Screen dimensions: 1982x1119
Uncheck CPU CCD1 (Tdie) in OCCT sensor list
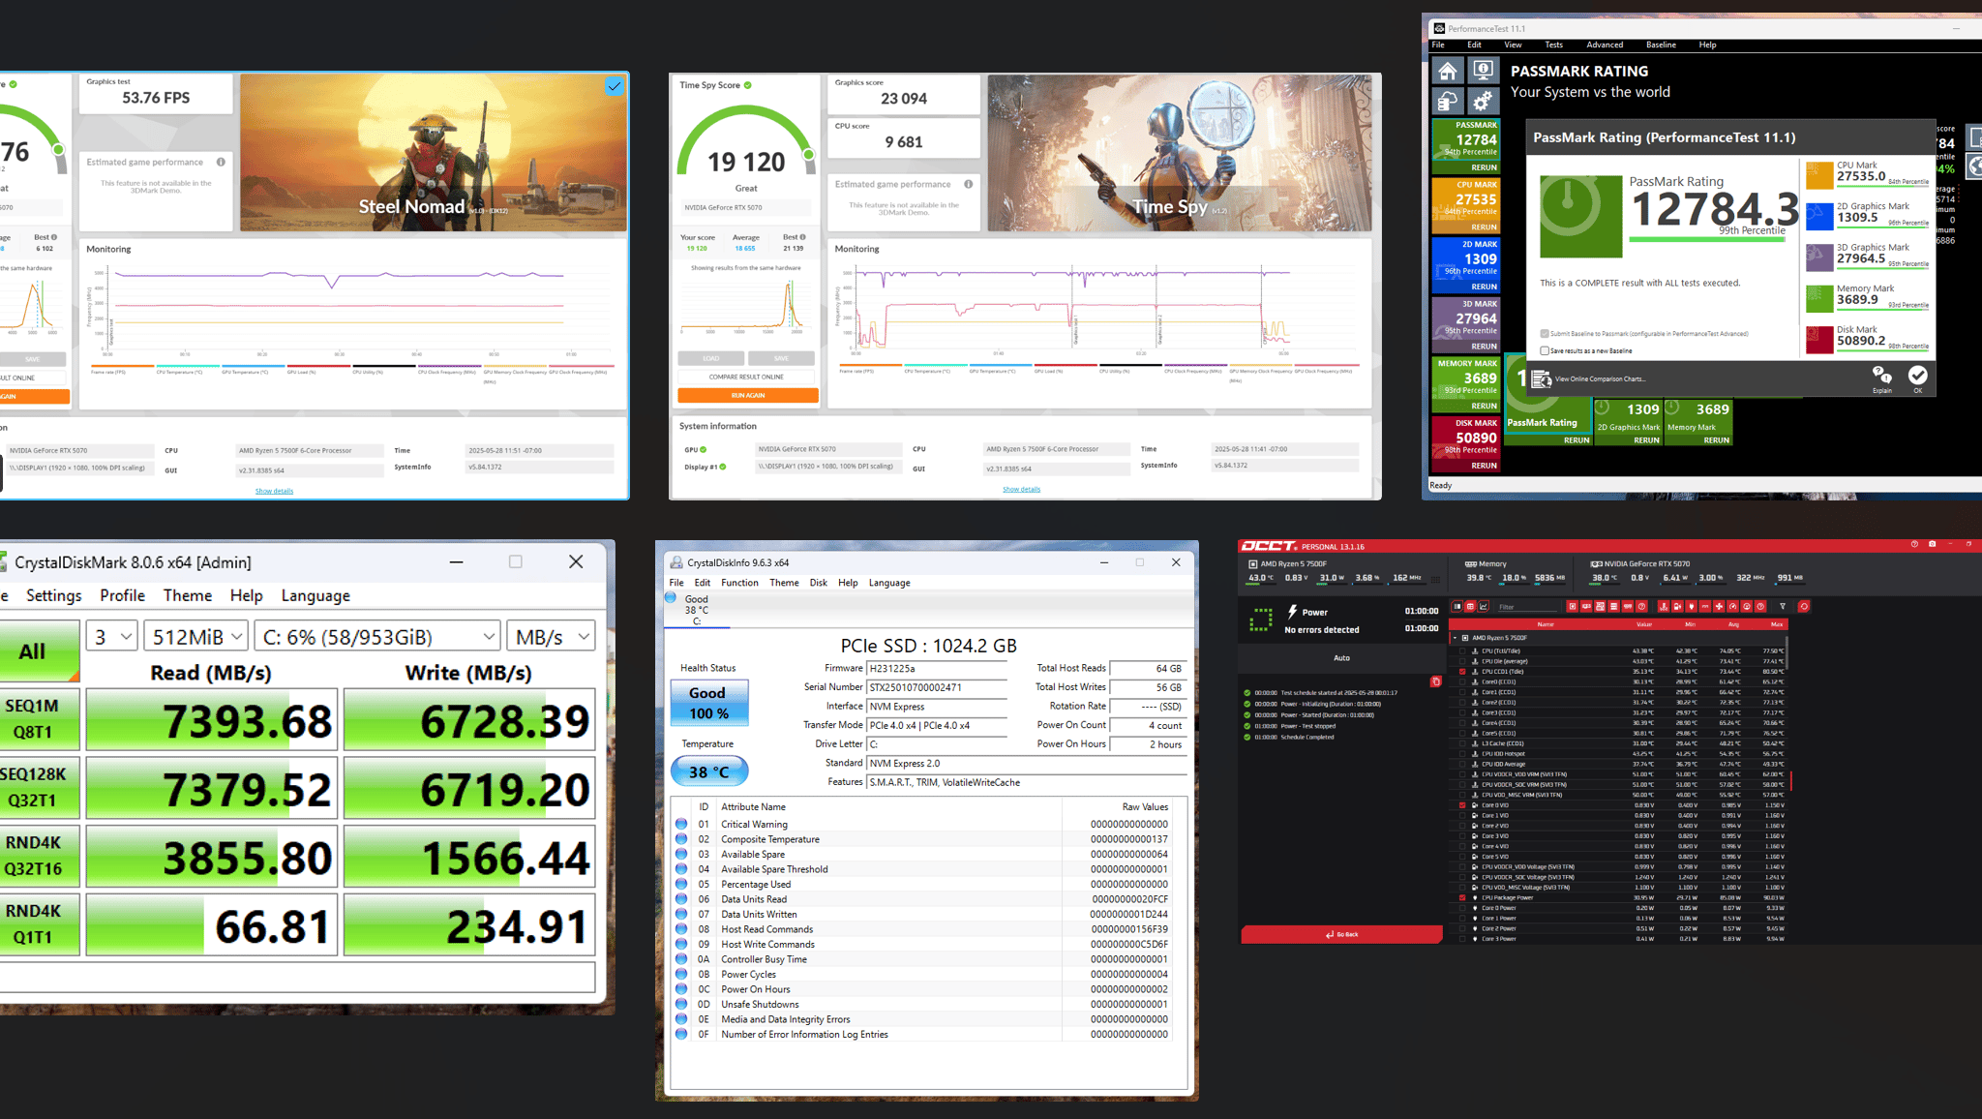[x=1462, y=672]
